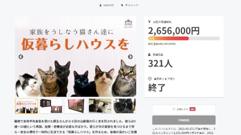
Task: Click the red 101 favorites count badge
Action: [x=192, y=109]
